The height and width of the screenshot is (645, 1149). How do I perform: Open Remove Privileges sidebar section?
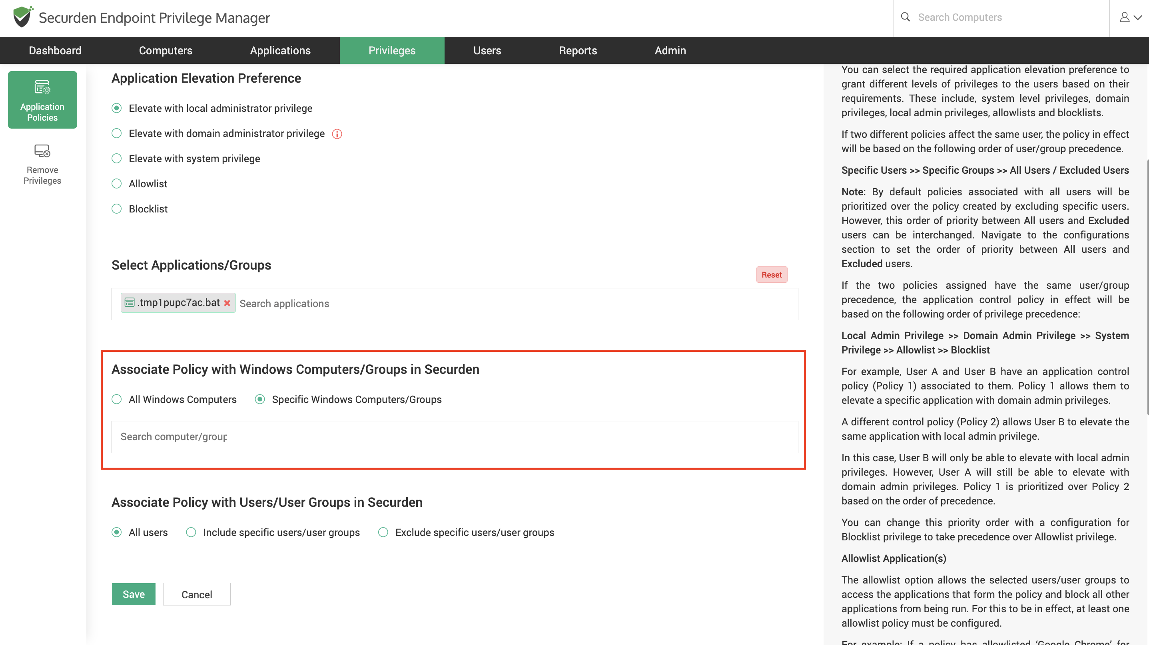click(x=42, y=164)
